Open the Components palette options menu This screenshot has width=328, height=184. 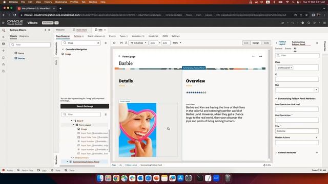(106, 43)
